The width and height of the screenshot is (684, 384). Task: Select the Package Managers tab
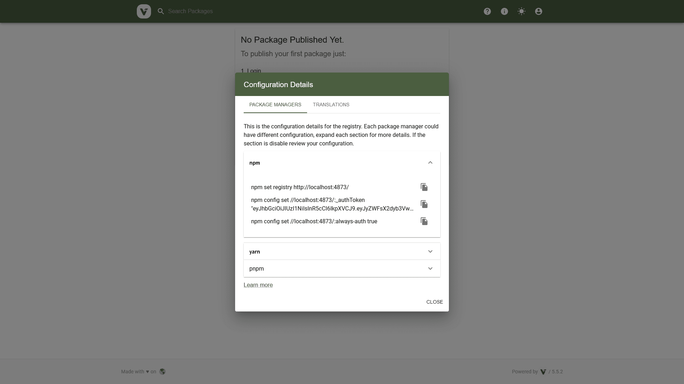(x=275, y=105)
